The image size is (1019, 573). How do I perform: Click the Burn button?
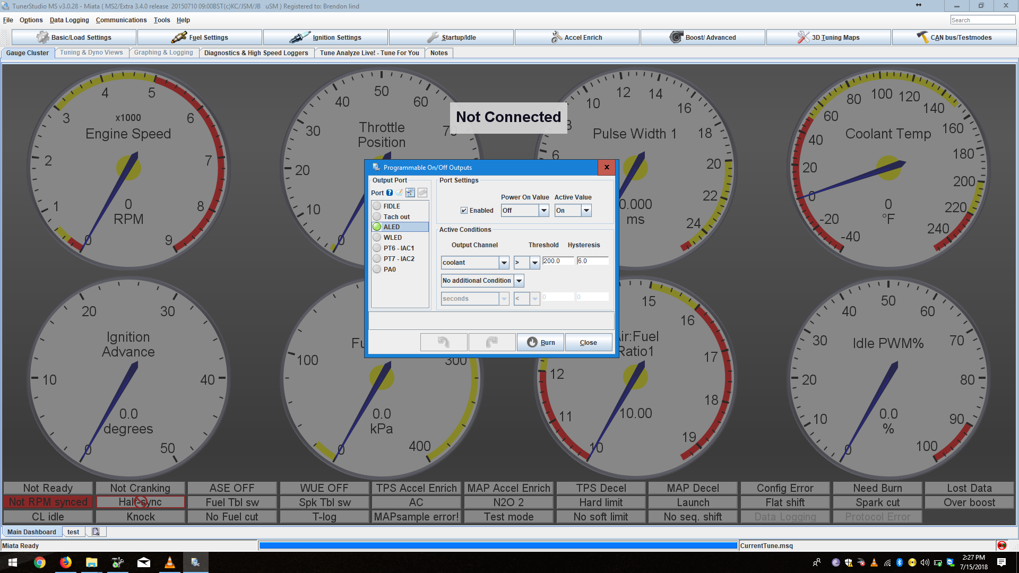(541, 342)
